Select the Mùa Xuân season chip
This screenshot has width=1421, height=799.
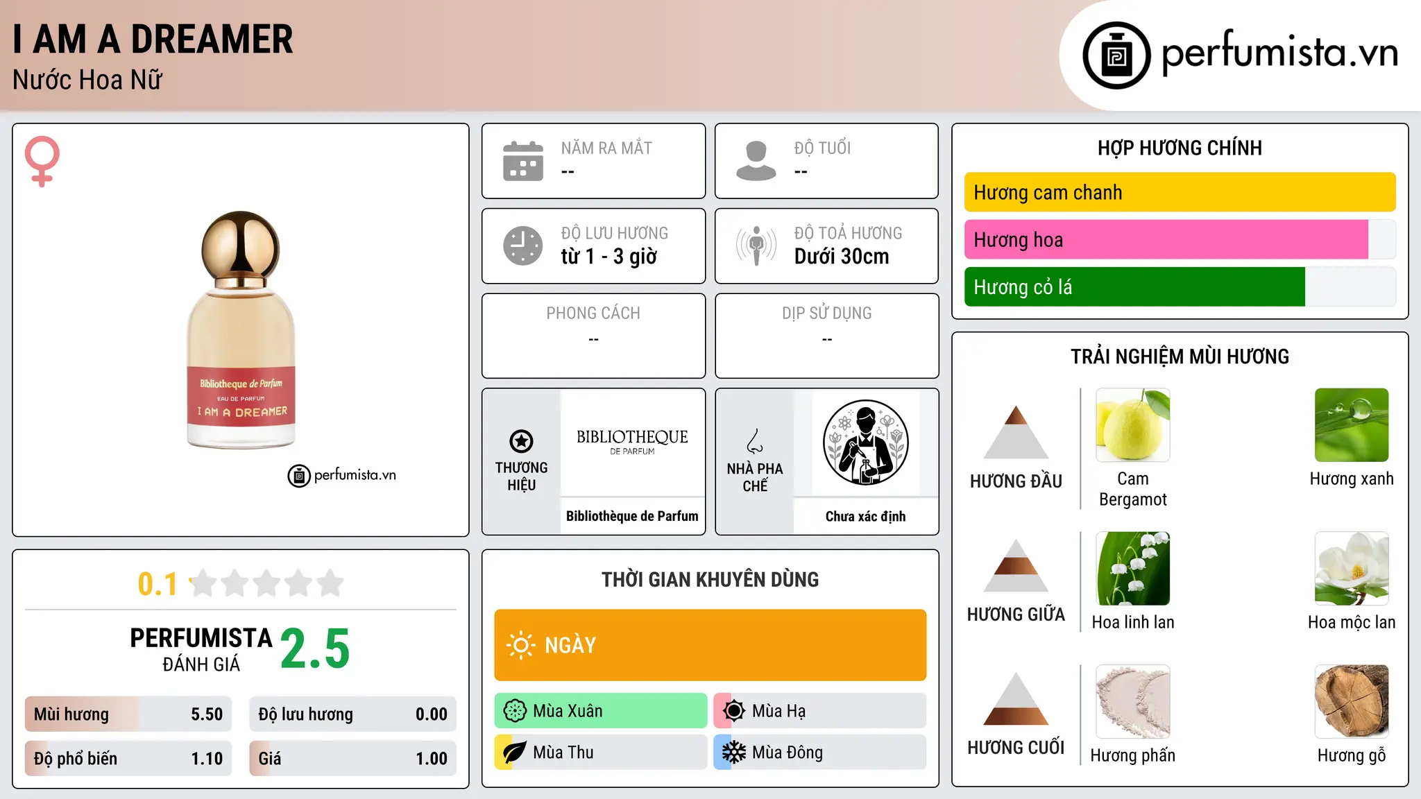(x=601, y=711)
